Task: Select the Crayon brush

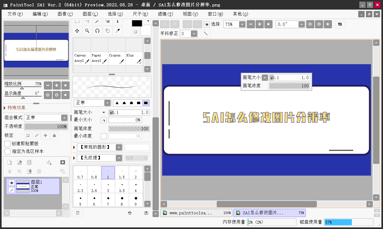Action: click(x=116, y=58)
